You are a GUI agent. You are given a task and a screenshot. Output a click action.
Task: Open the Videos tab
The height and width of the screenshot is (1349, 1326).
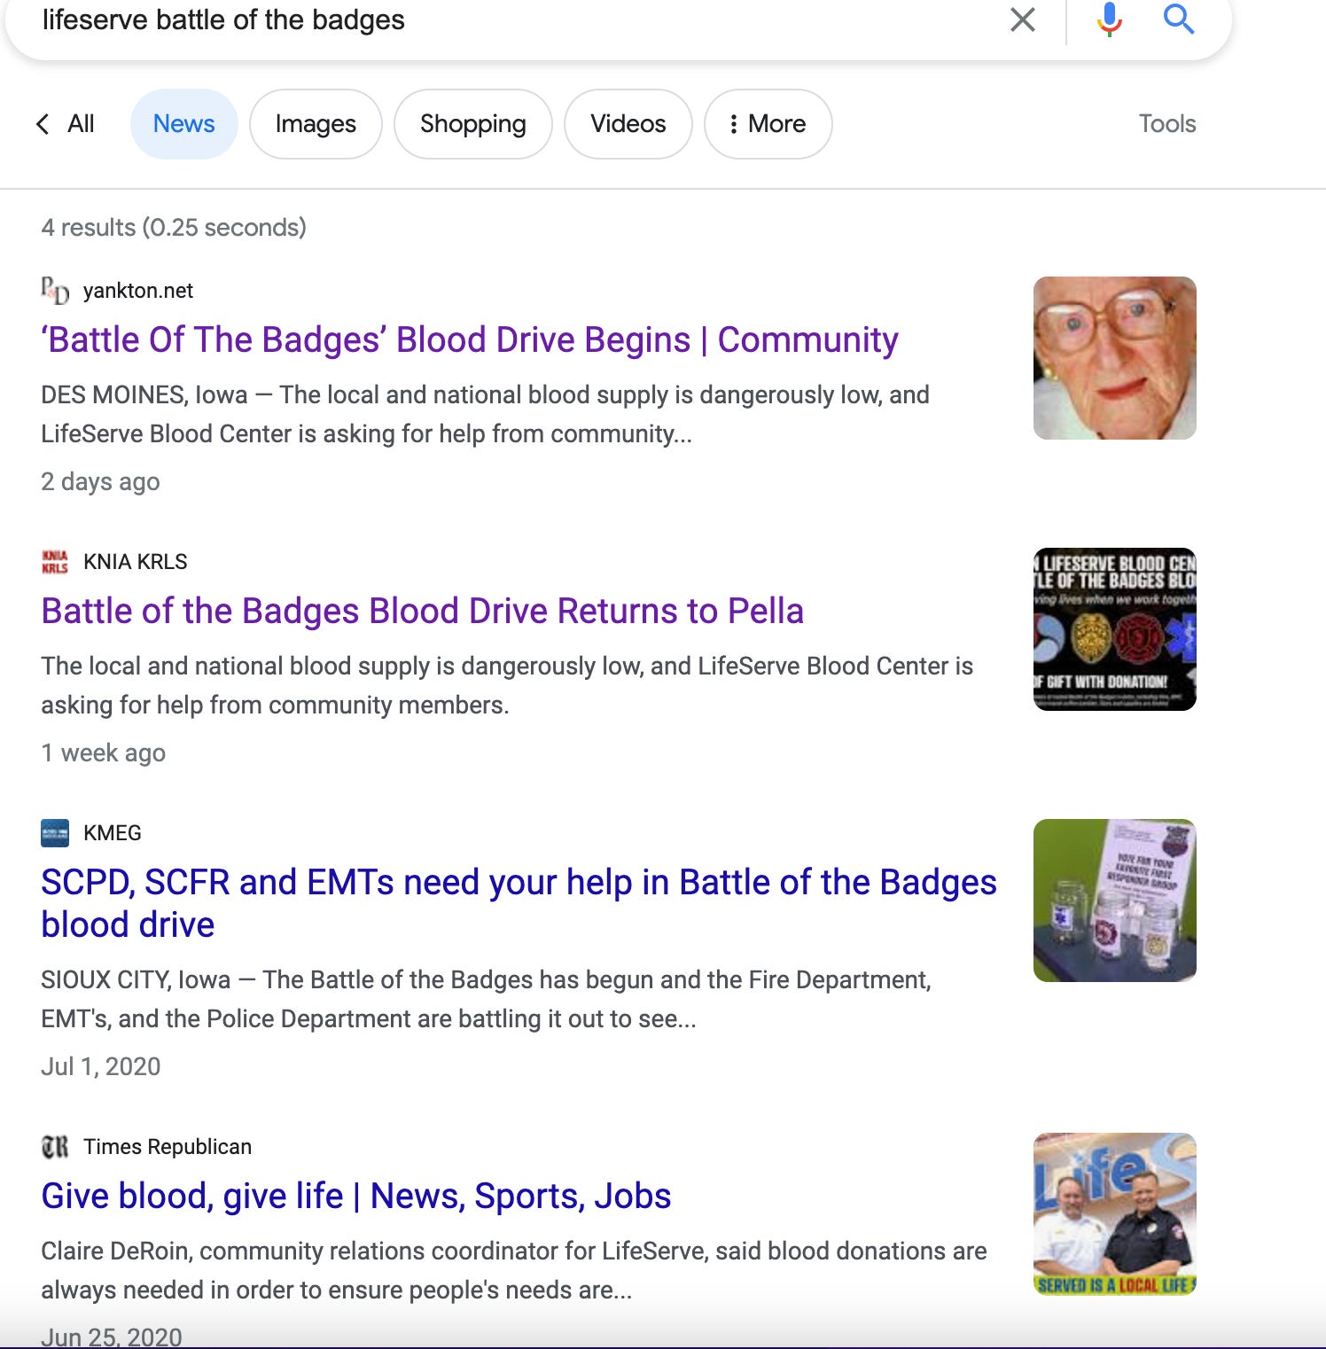click(x=628, y=124)
